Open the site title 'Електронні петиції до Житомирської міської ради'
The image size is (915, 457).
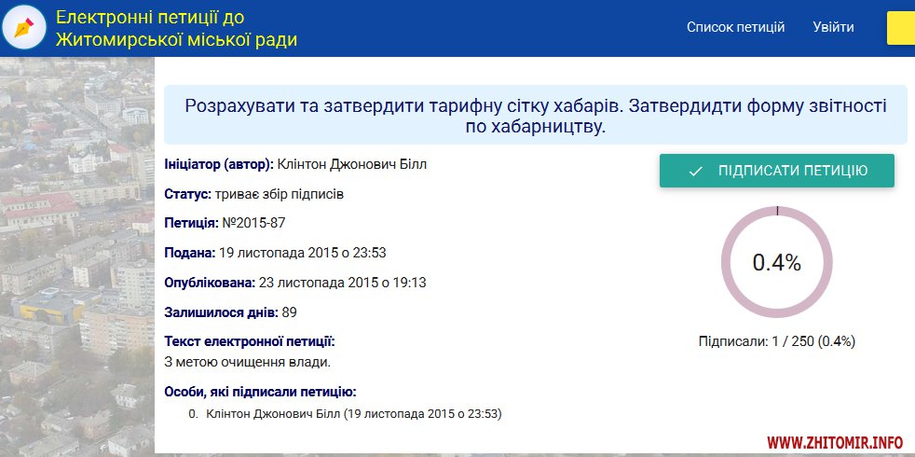tap(177, 28)
